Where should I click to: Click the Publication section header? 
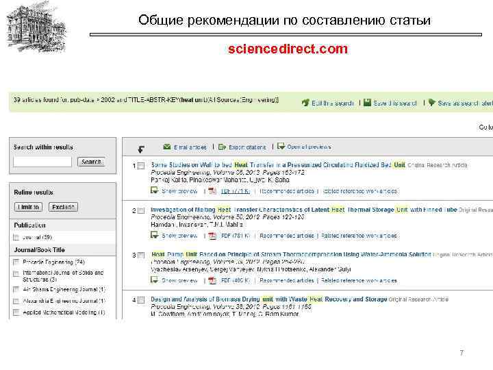63,225
